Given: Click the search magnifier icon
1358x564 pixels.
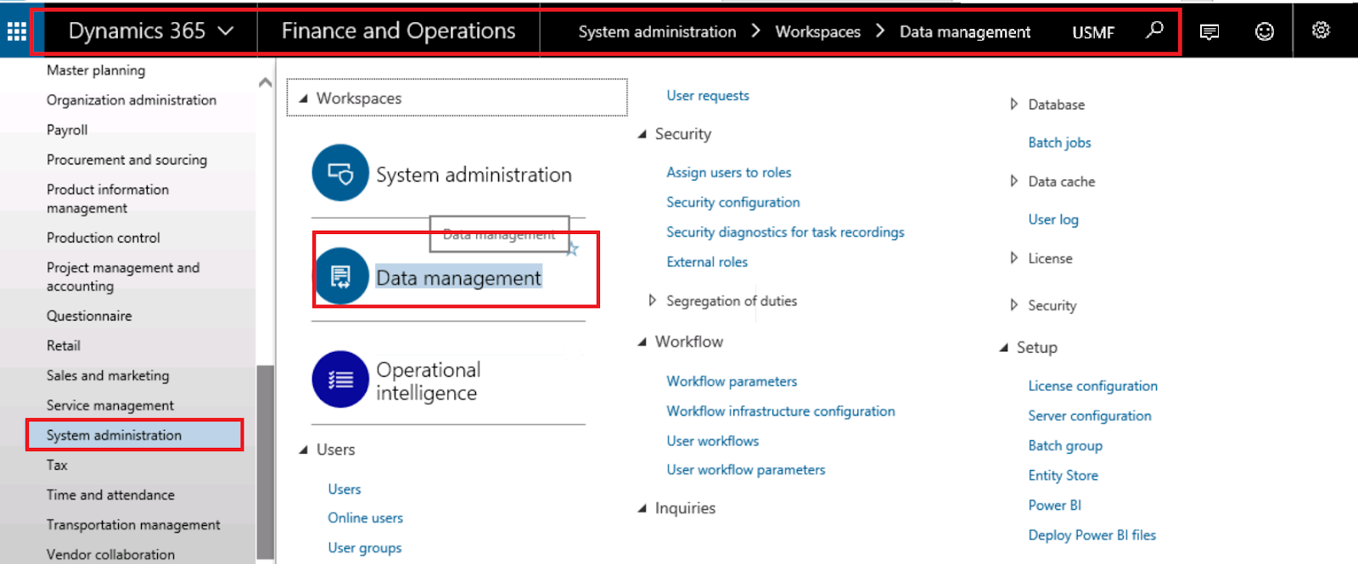Looking at the screenshot, I should click(x=1154, y=31).
